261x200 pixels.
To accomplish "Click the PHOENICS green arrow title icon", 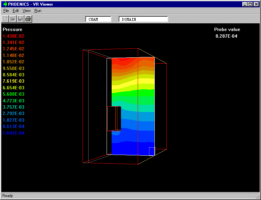I will [x=5, y=4].
